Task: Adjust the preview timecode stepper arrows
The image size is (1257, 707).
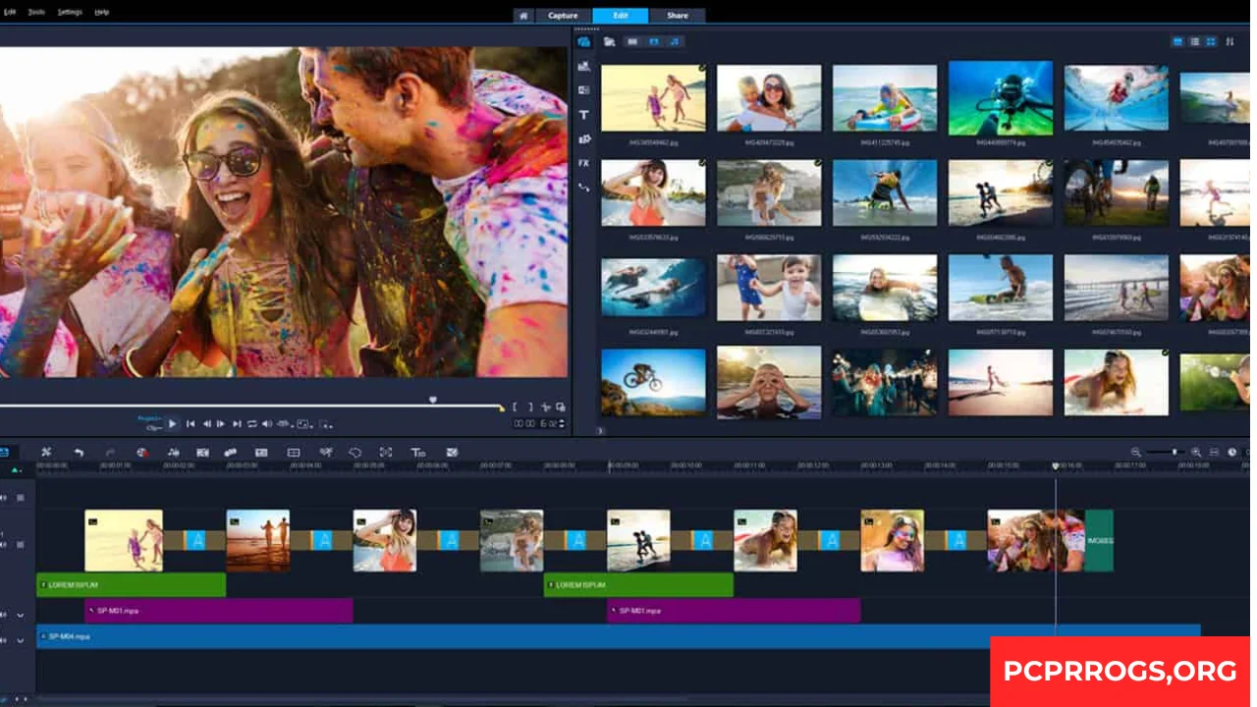Action: [x=562, y=424]
